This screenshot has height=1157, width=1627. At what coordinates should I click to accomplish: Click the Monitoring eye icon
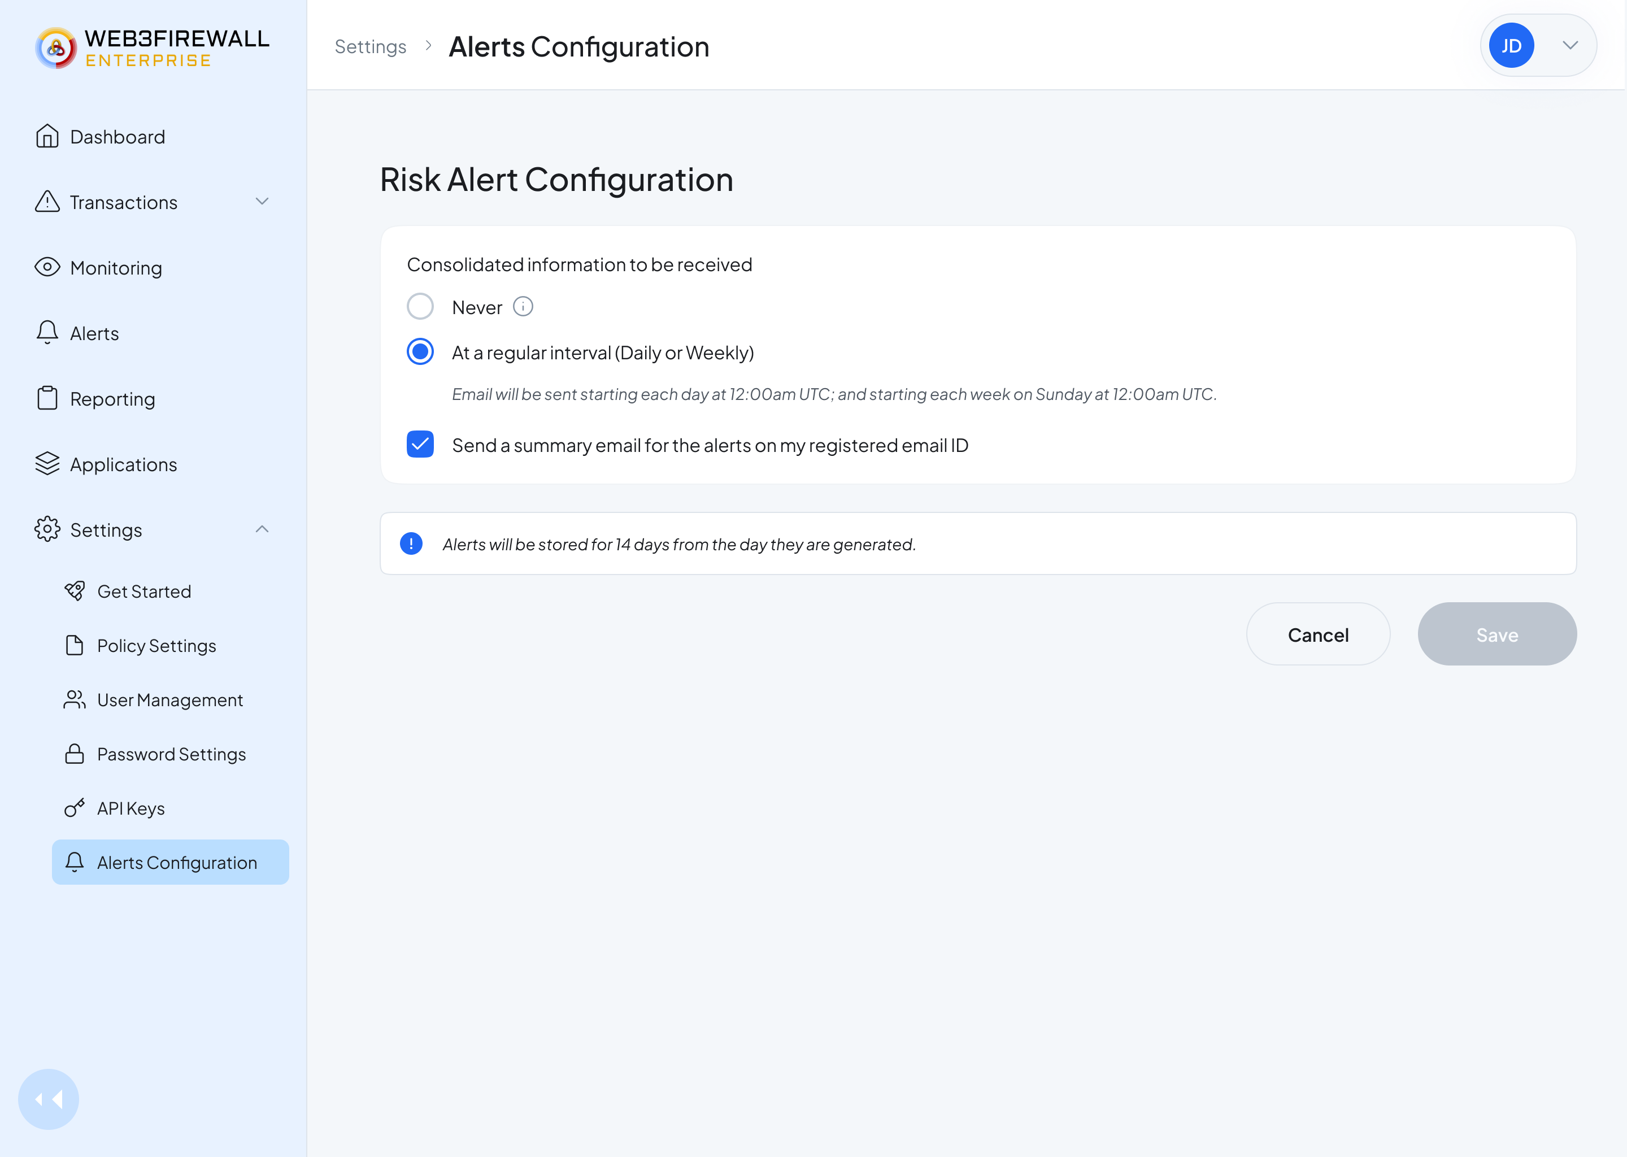(x=47, y=267)
